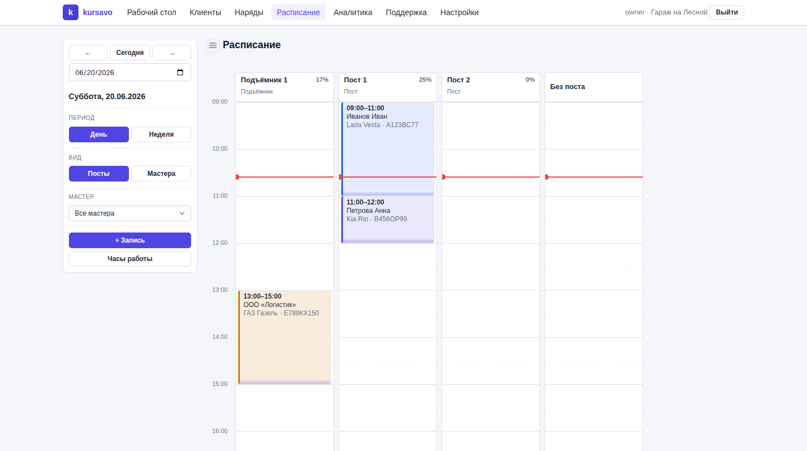Image resolution: width=807 pixels, height=451 pixels.
Task: Open Наряды section
Action: point(249,12)
